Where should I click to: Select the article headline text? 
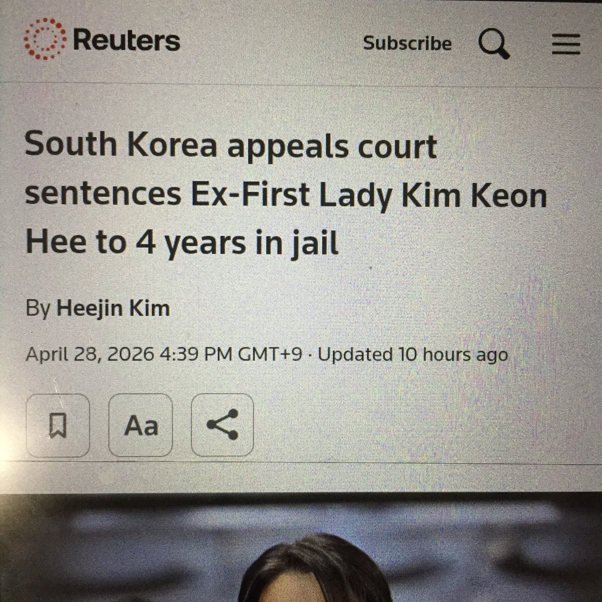pyautogui.click(x=286, y=194)
